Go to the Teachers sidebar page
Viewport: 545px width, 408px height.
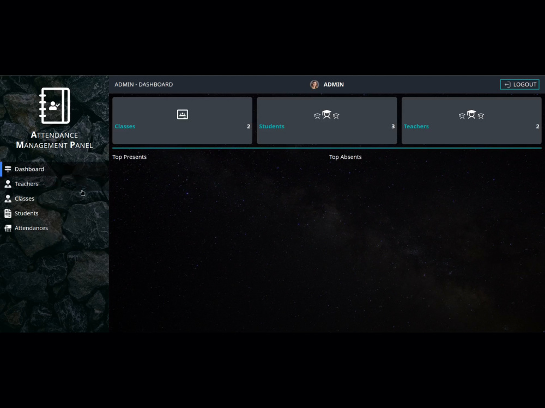pyautogui.click(x=55, y=184)
